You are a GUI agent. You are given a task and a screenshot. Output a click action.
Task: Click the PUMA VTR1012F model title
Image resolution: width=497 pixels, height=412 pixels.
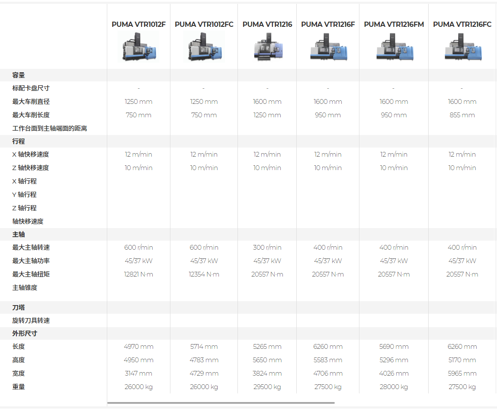(x=138, y=24)
